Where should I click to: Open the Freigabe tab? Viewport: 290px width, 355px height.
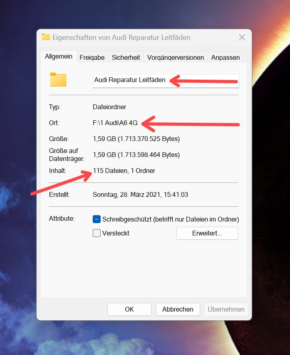[x=92, y=57]
